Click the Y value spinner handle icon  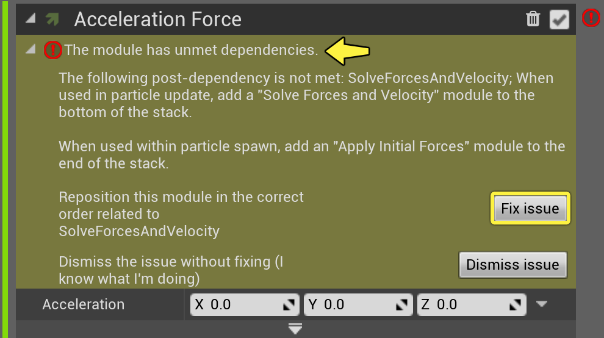402,305
